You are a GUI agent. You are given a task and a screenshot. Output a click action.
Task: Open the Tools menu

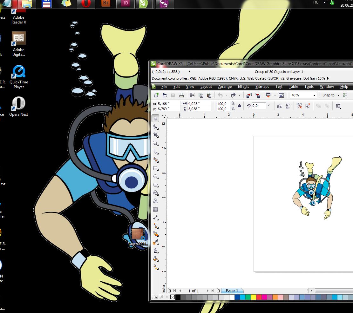[x=309, y=87]
